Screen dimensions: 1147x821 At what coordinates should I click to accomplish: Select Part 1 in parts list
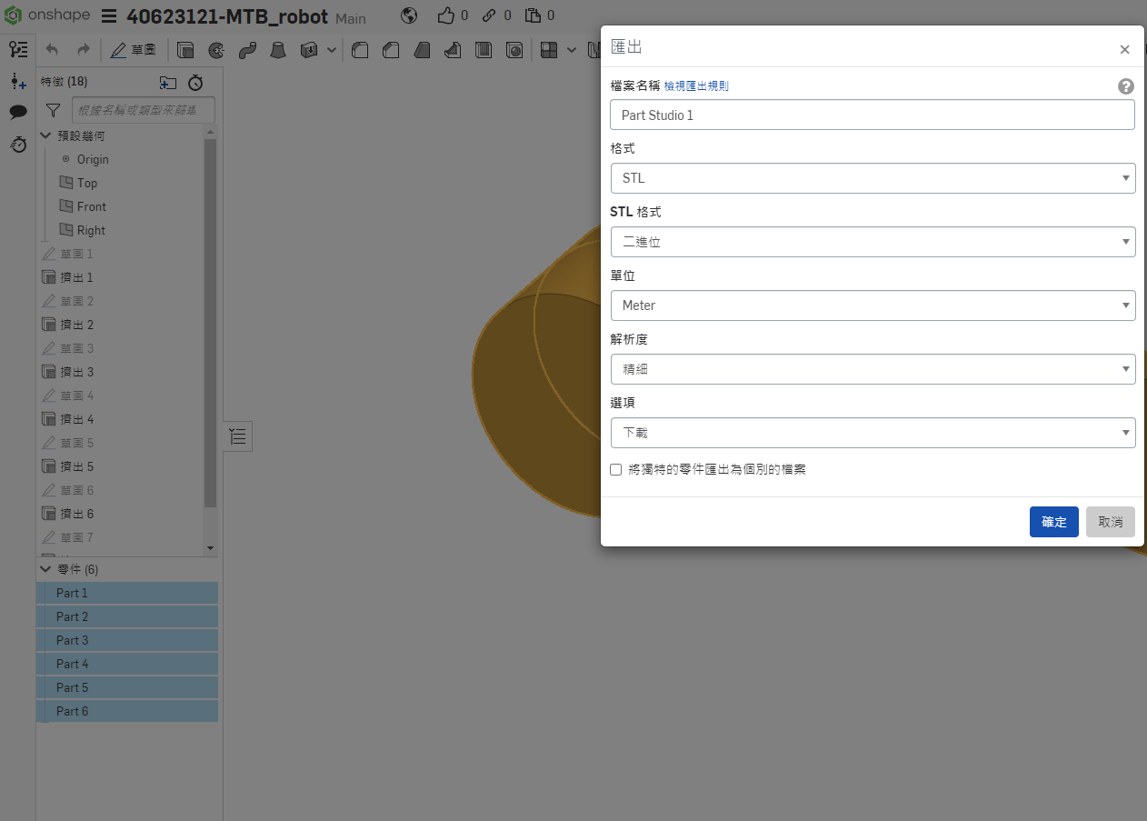point(127,593)
